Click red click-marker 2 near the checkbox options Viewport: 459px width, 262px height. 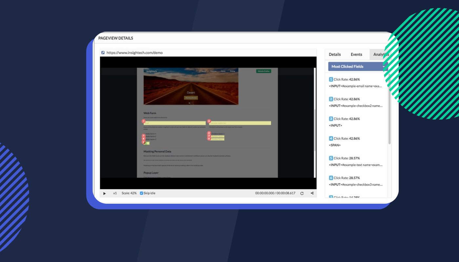coord(209,136)
